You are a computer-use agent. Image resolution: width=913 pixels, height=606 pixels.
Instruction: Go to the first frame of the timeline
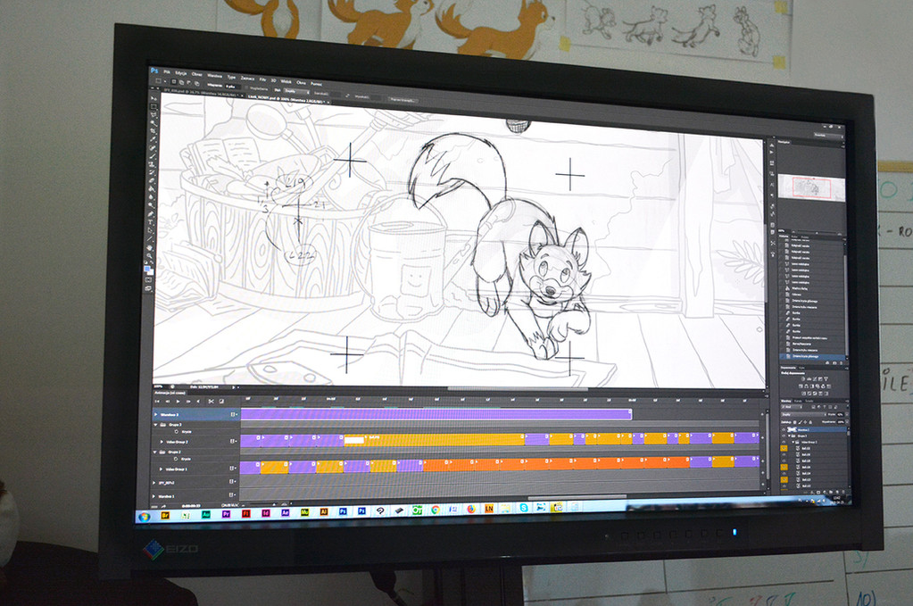[x=157, y=402]
